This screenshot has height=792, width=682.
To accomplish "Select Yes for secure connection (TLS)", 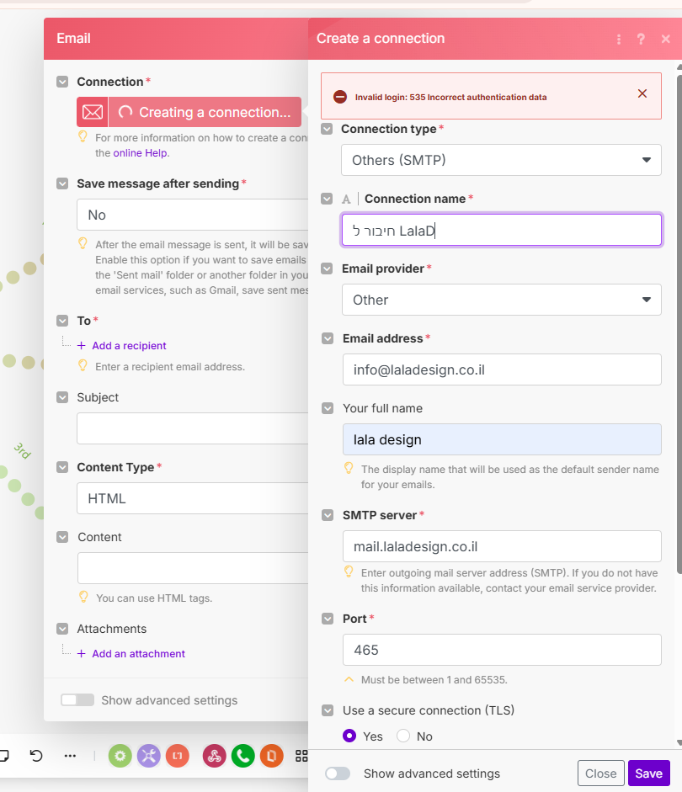I will pos(350,736).
